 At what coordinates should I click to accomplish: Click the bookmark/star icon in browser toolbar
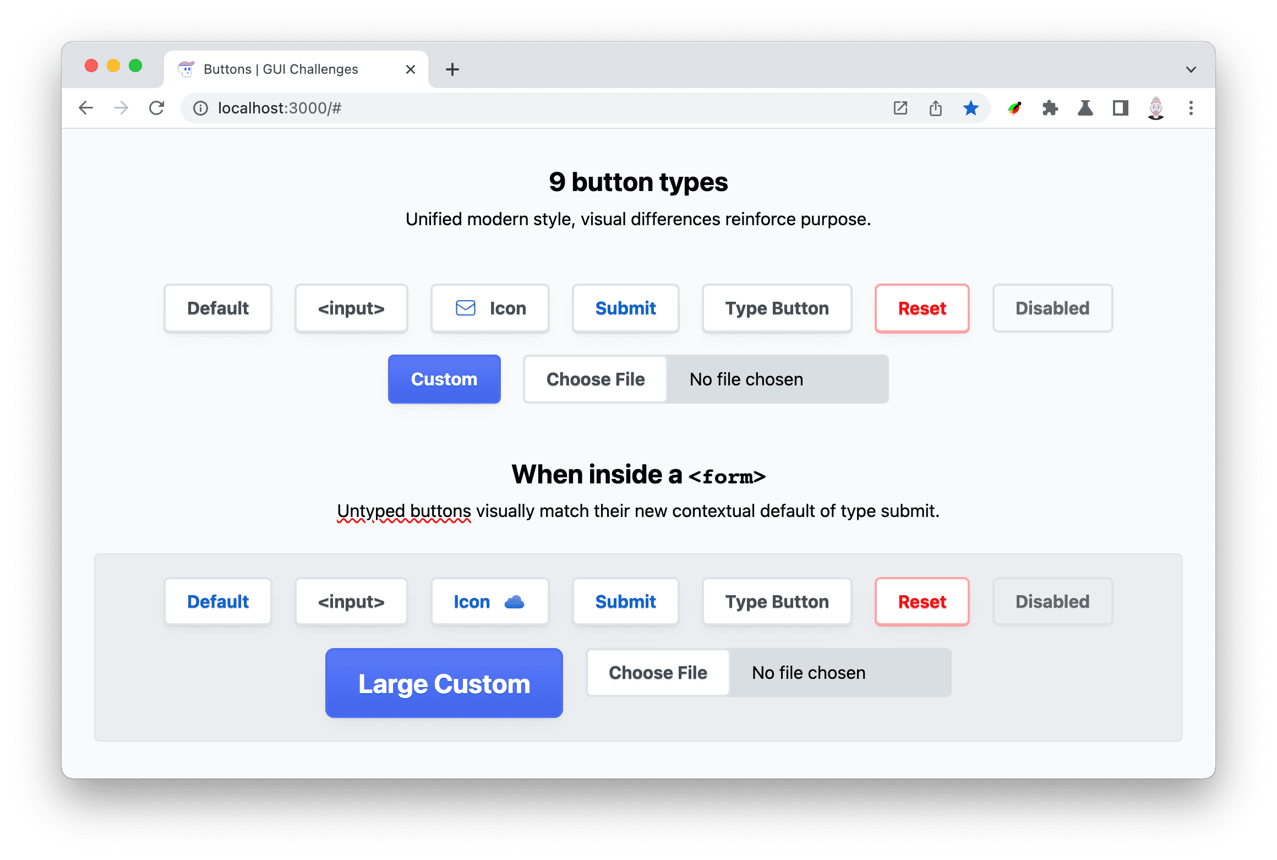[x=972, y=107]
